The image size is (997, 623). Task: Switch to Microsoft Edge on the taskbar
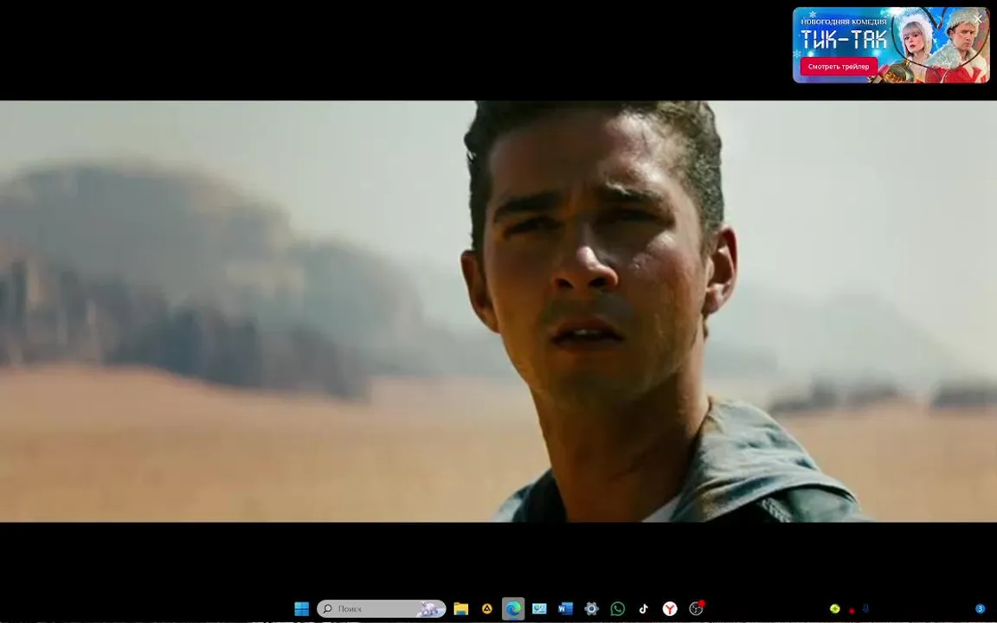pos(513,609)
